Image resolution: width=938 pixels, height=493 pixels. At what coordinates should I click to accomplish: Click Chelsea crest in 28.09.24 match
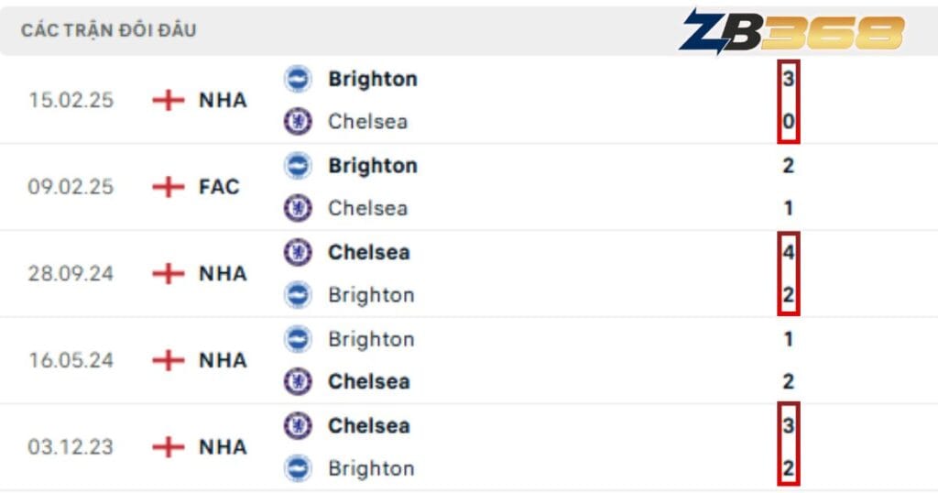(x=298, y=252)
